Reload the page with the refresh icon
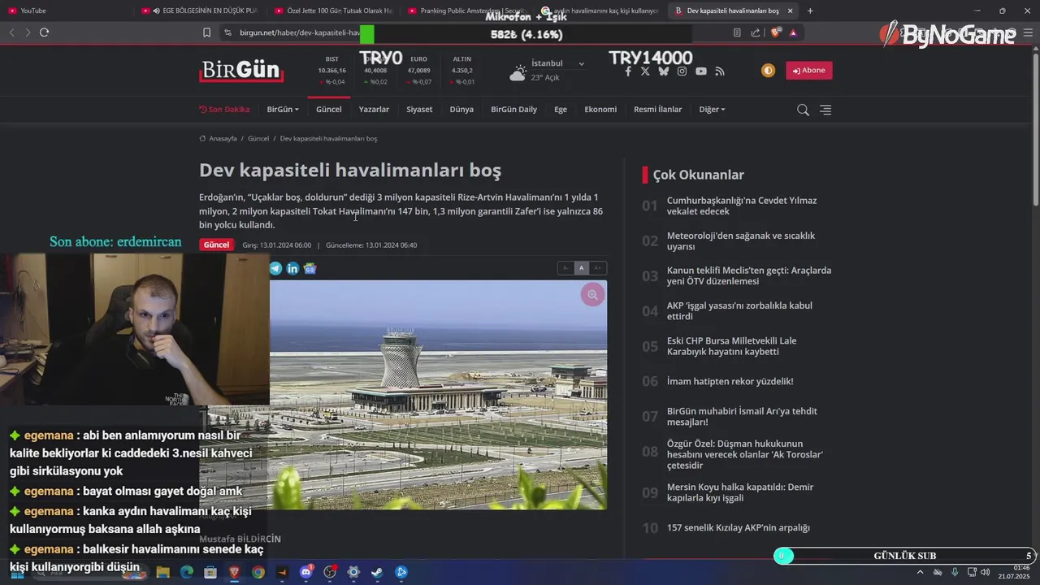This screenshot has height=585, width=1040. point(44,32)
